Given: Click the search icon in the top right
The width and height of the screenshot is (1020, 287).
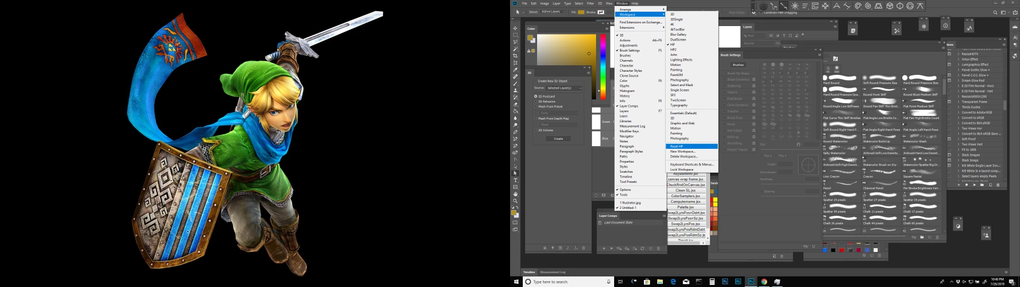Looking at the screenshot, I should coord(996,12).
